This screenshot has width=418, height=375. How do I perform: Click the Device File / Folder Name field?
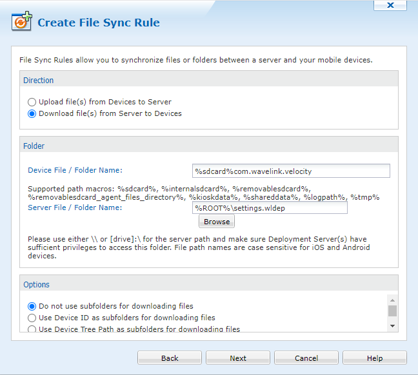291,171
